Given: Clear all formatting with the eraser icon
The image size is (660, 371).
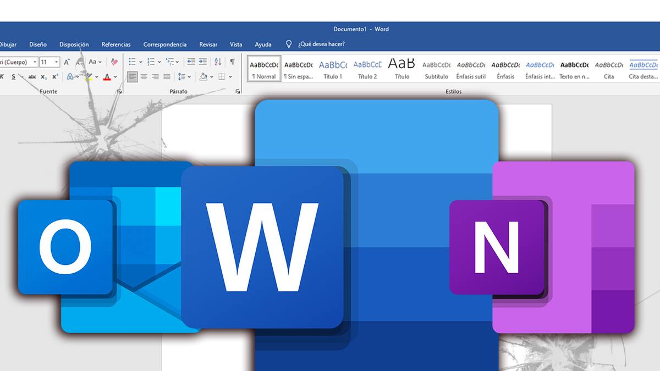Looking at the screenshot, I should (114, 62).
